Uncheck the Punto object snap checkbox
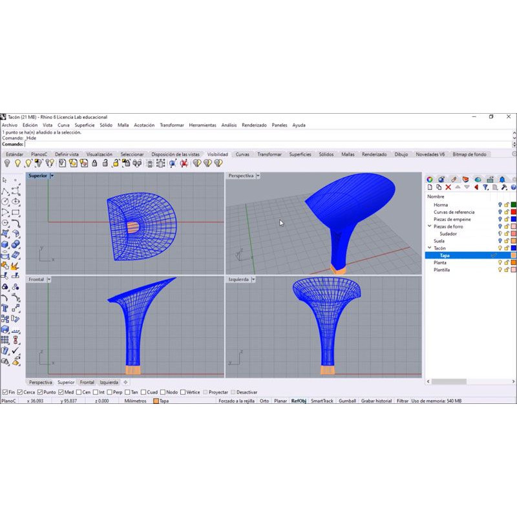Image resolution: width=517 pixels, height=517 pixels. (x=41, y=392)
